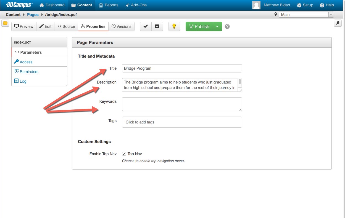This screenshot has height=218, width=345.
Task: Select Parameters in the side panel
Action: click(x=39, y=52)
